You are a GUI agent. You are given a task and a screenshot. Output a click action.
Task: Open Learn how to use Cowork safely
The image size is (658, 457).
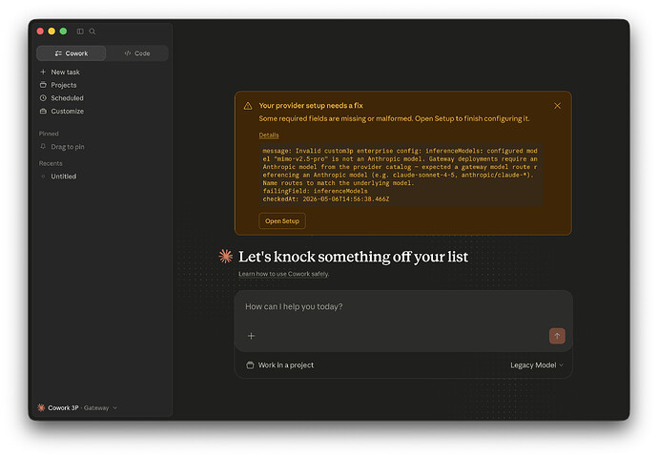pyautogui.click(x=283, y=274)
